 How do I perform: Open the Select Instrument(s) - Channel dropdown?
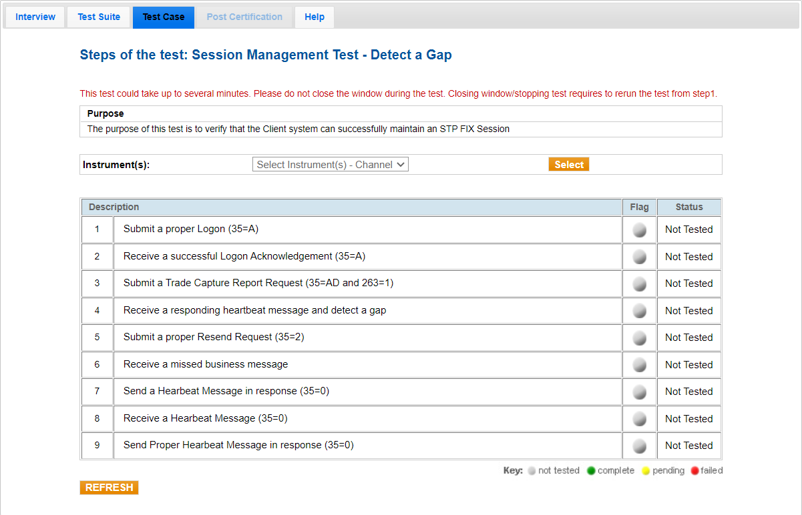coord(330,165)
